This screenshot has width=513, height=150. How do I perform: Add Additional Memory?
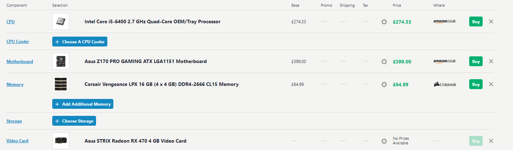83,104
